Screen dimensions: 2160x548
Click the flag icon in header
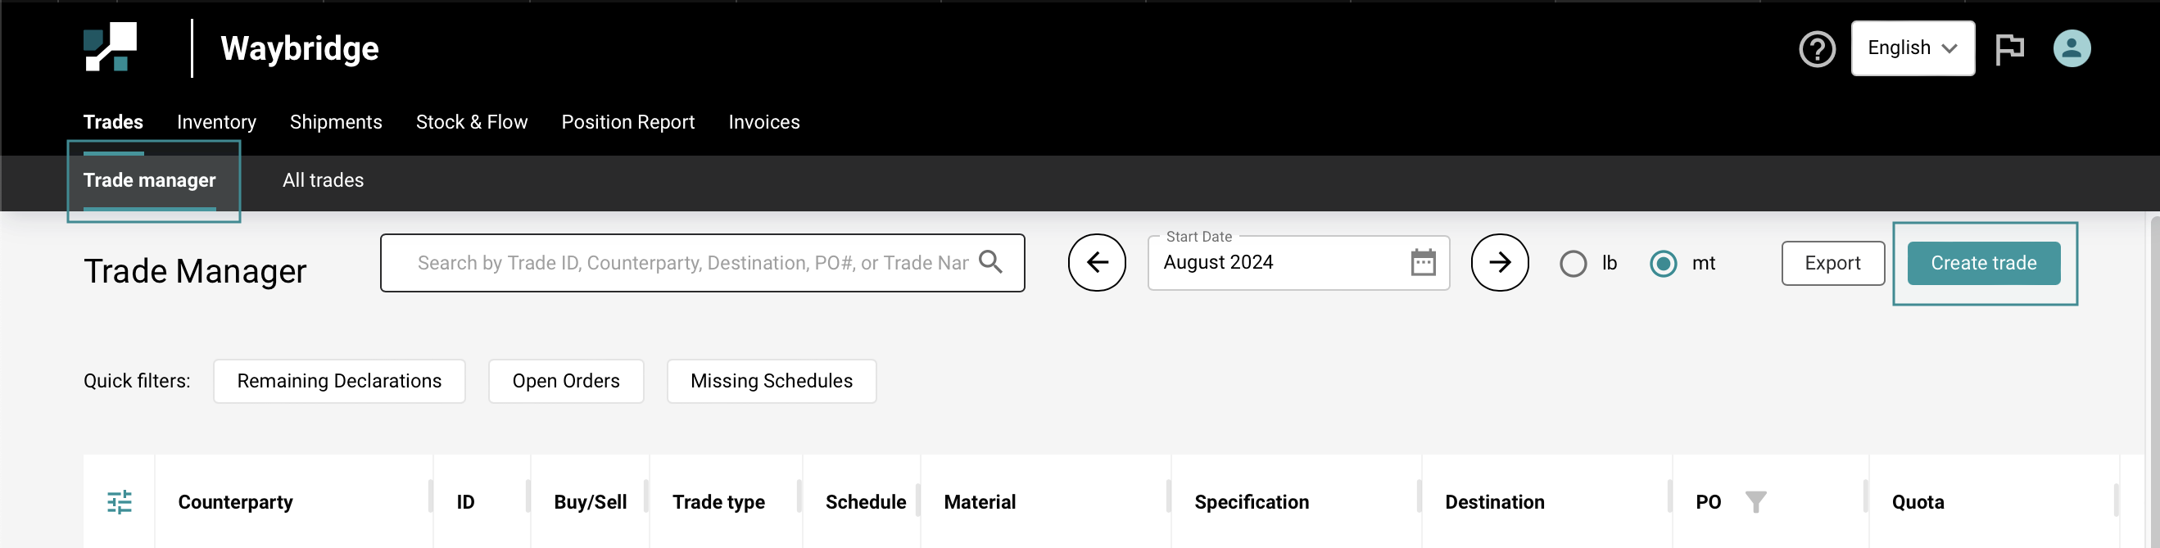click(x=2009, y=48)
